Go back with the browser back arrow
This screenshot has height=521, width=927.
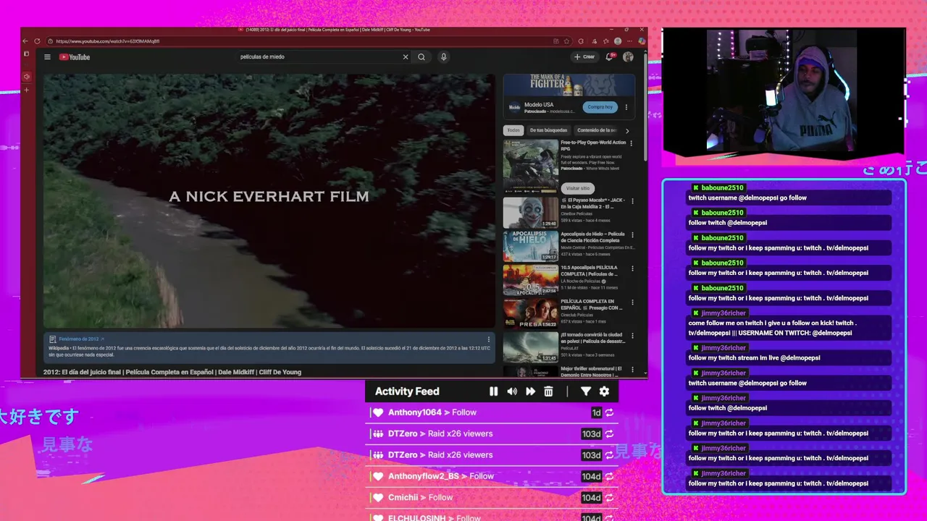point(26,41)
